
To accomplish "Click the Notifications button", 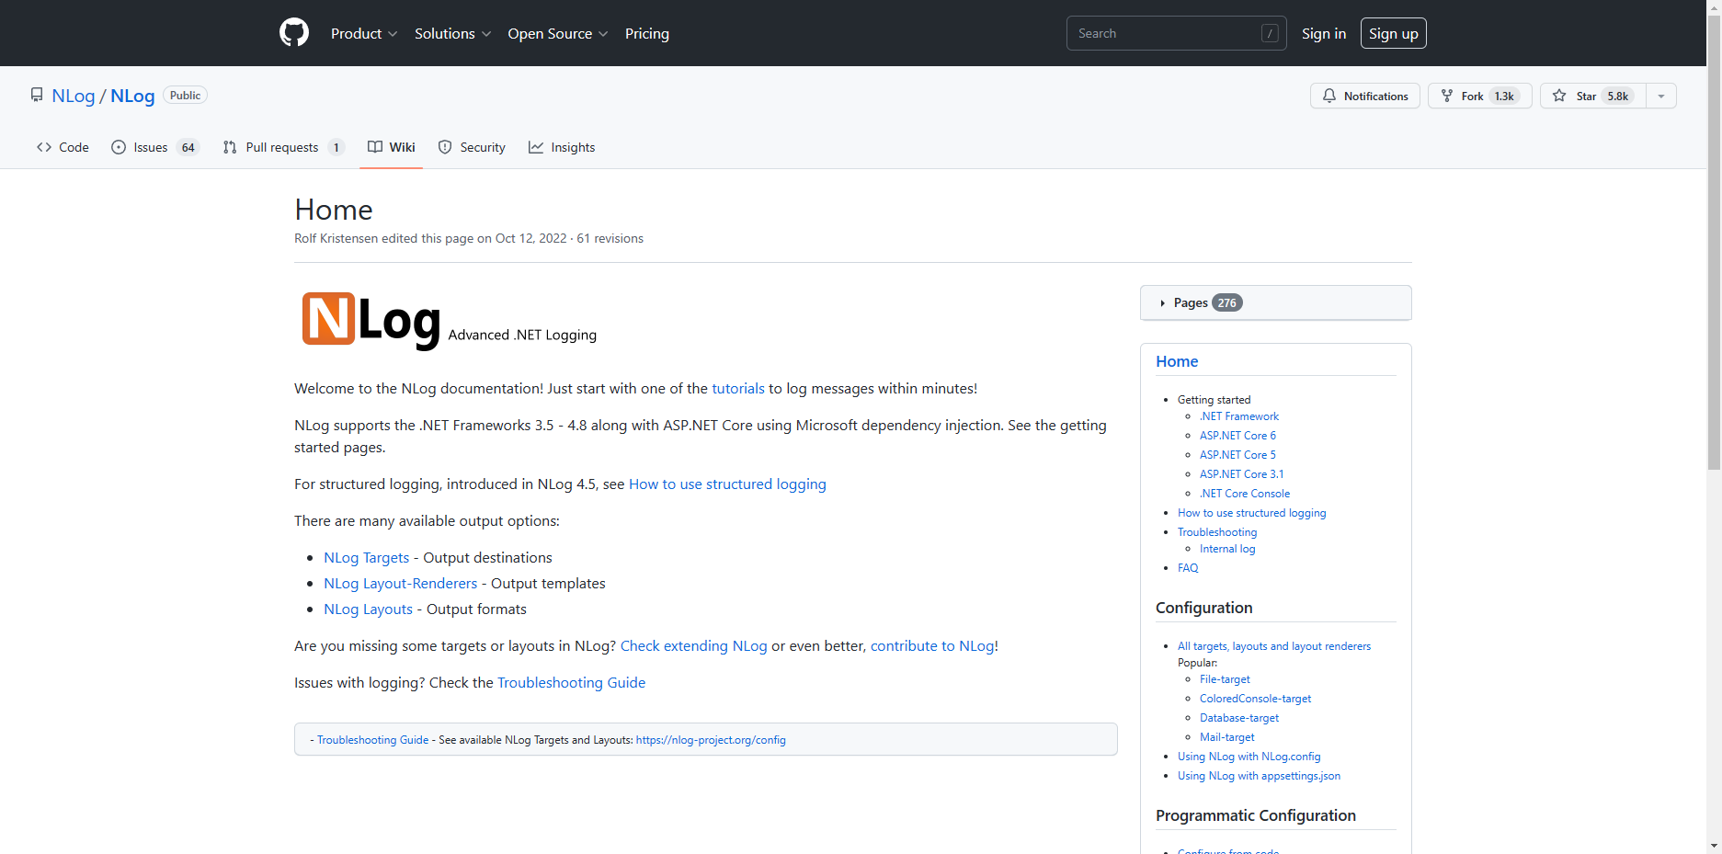I will pyautogui.click(x=1364, y=96).
